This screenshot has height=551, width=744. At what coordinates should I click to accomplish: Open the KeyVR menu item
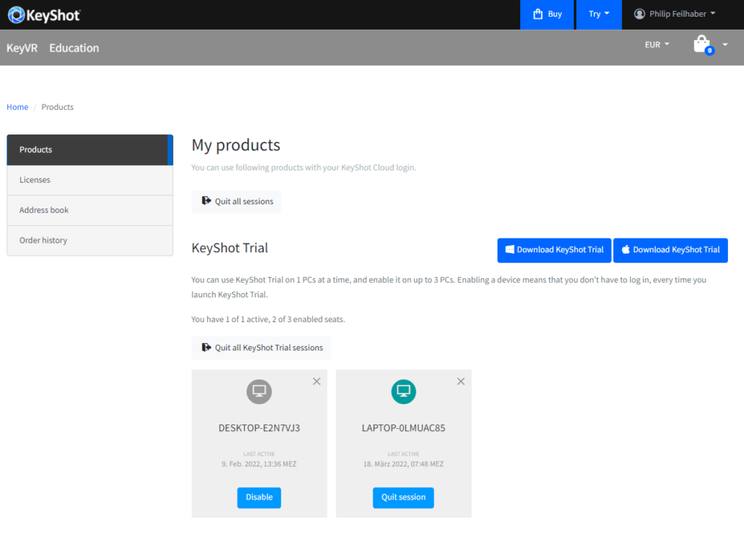tap(22, 48)
